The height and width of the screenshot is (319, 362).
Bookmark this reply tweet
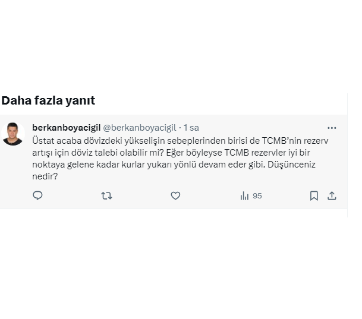tap(314, 195)
